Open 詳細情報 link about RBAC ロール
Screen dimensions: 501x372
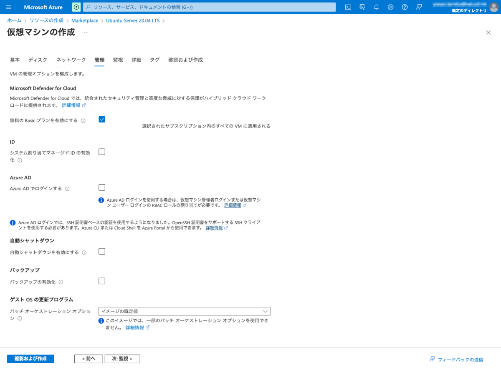click(233, 205)
